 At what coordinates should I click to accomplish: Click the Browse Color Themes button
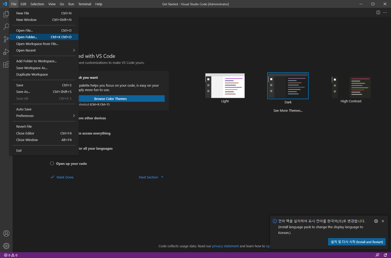click(x=122, y=99)
